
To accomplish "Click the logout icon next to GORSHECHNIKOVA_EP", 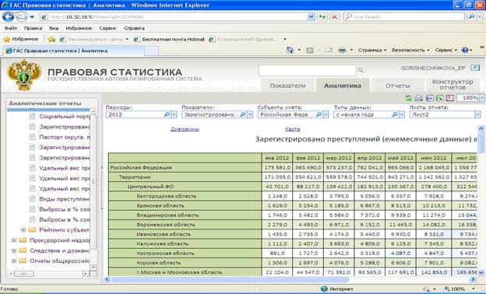I will click(475, 68).
